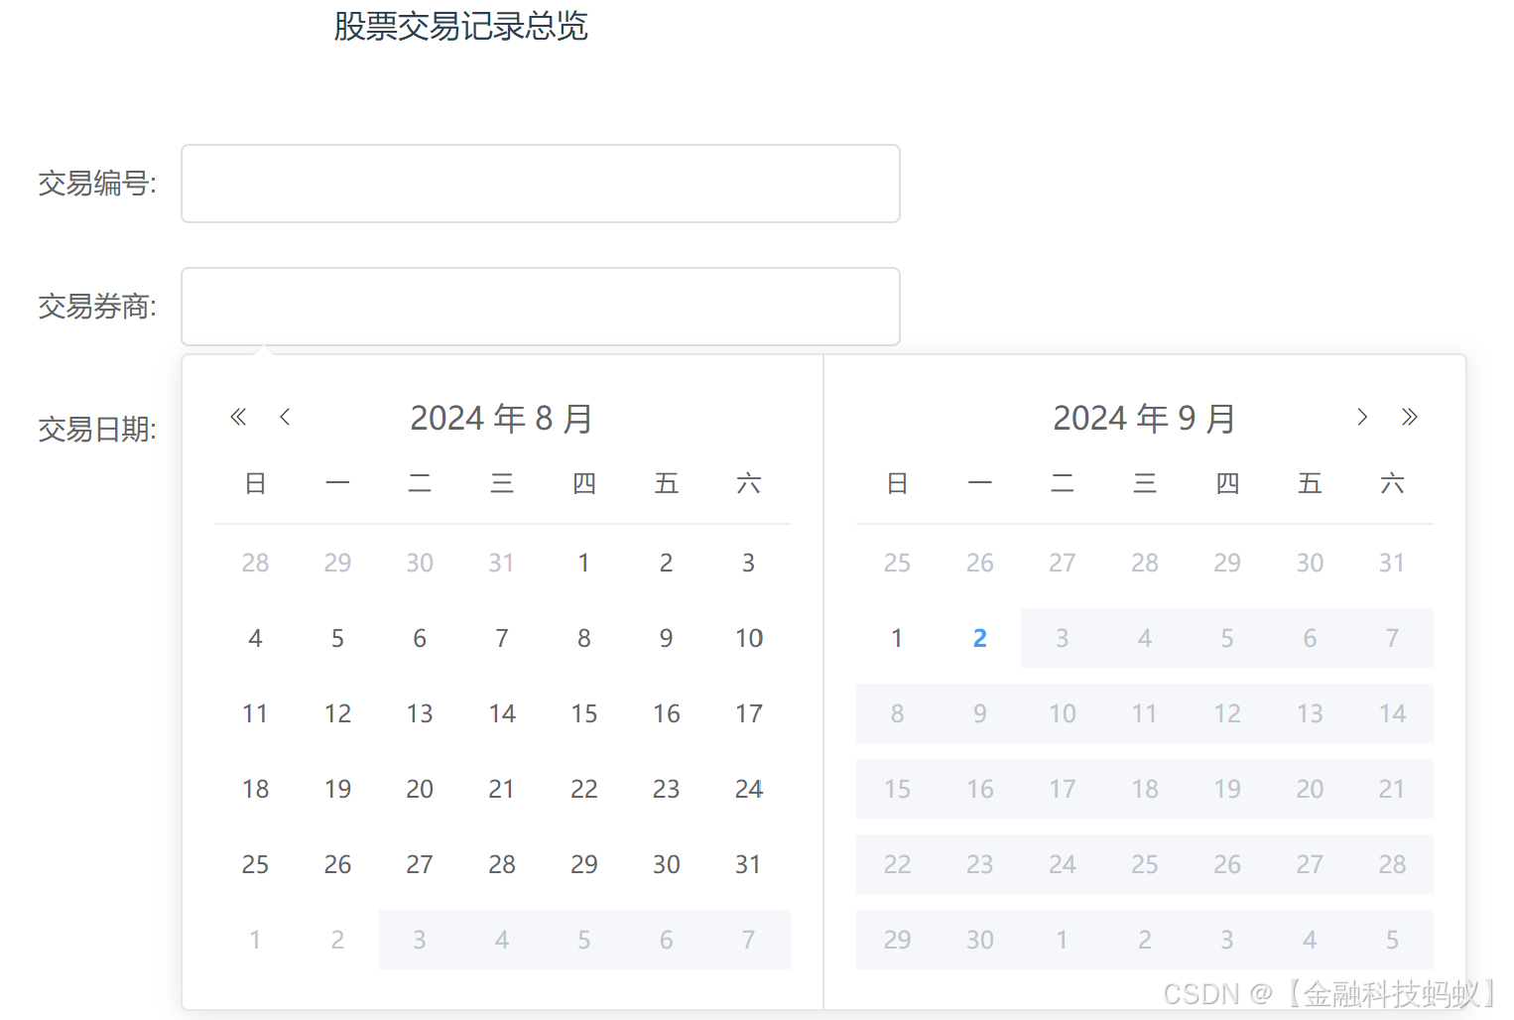
Task: Select August 5 date cell
Action: pos(337,638)
